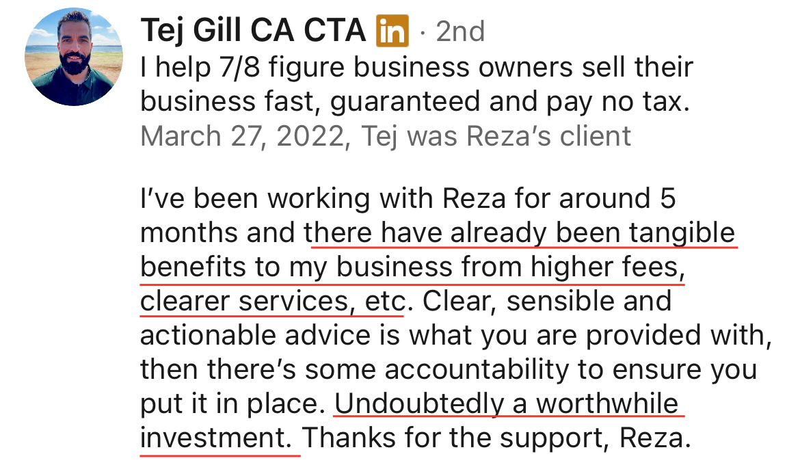Click the phrase 'put it in place.'
This screenshot has width=800, height=465.
(233, 404)
